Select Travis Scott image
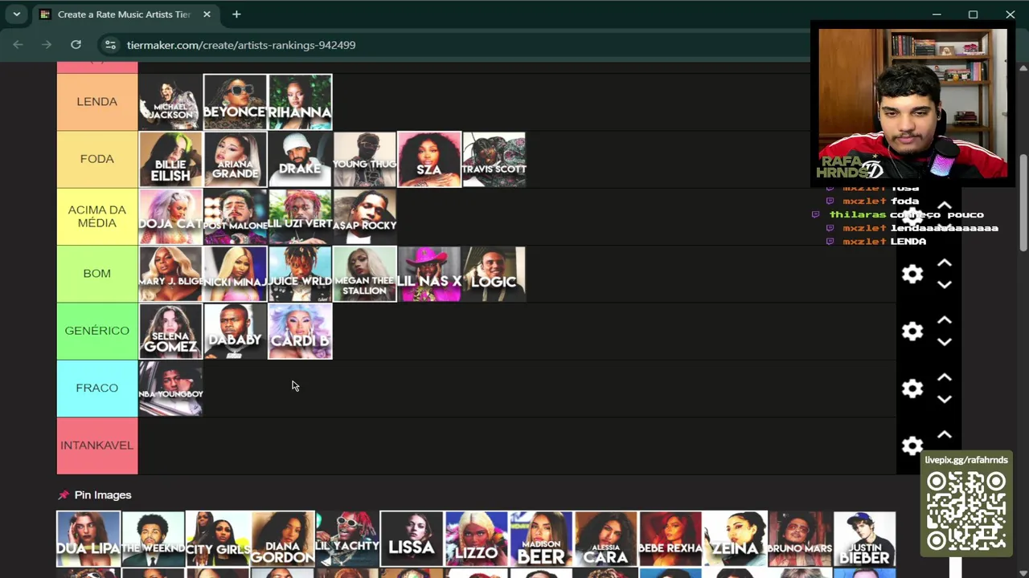 coord(494,160)
